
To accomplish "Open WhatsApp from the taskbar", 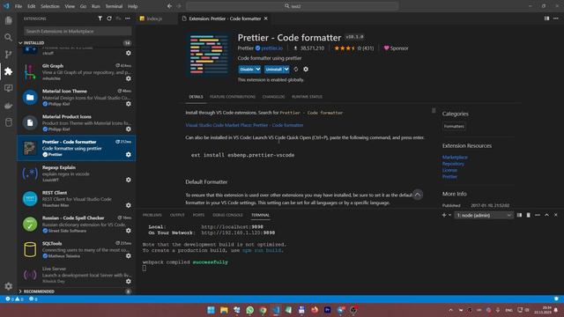I will (x=250, y=310).
